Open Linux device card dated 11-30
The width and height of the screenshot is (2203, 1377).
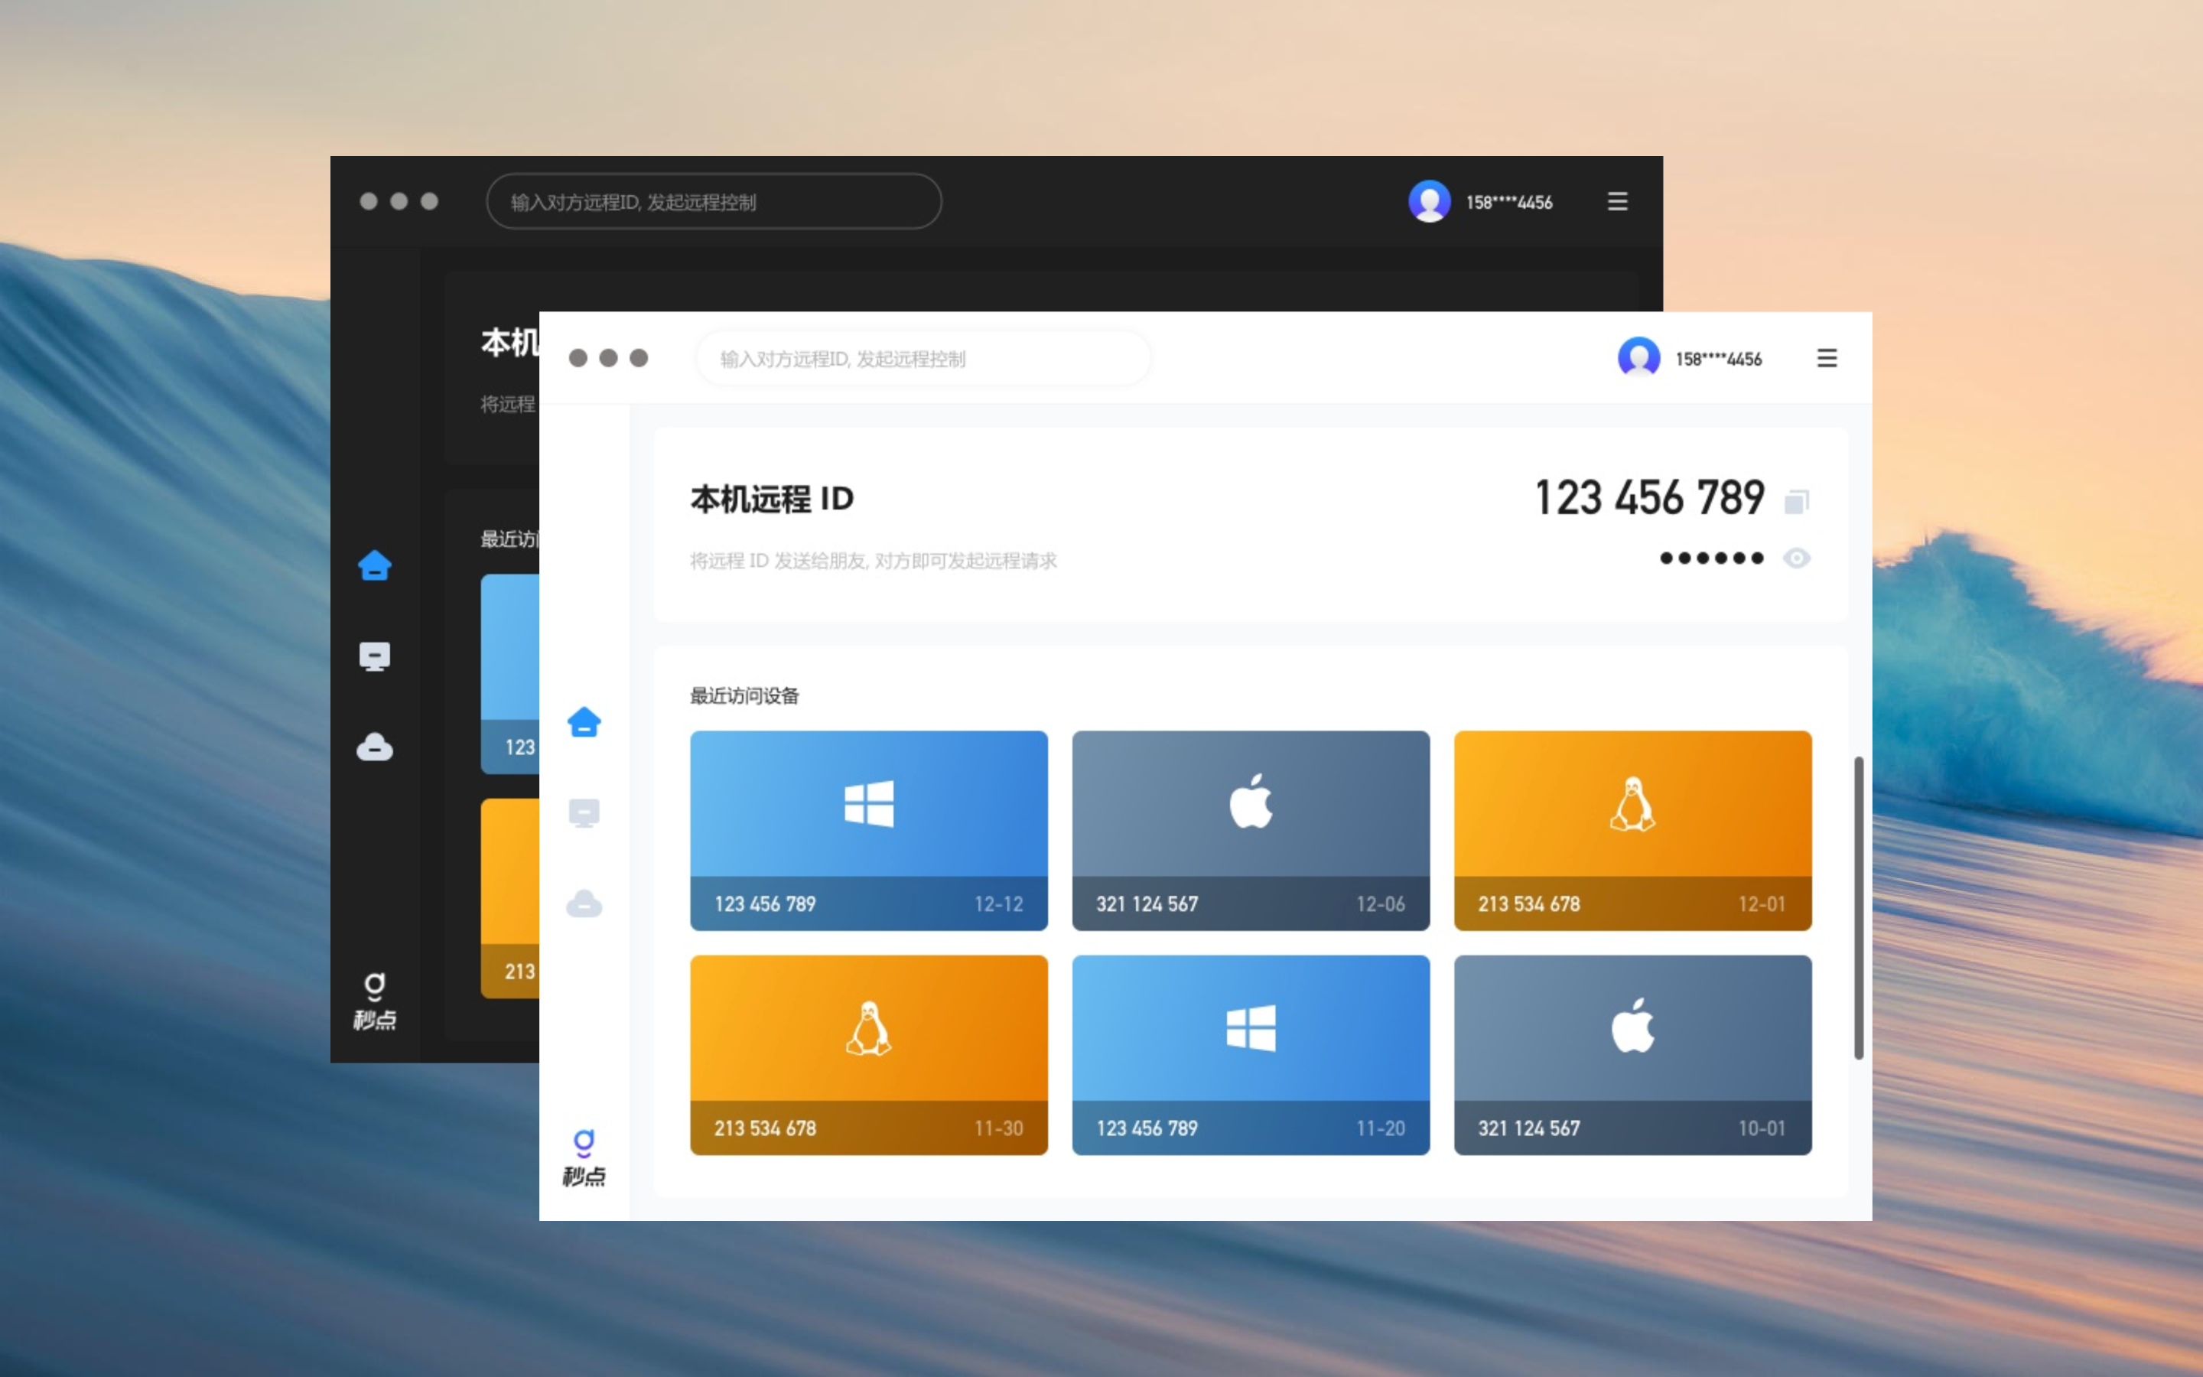(x=868, y=1055)
